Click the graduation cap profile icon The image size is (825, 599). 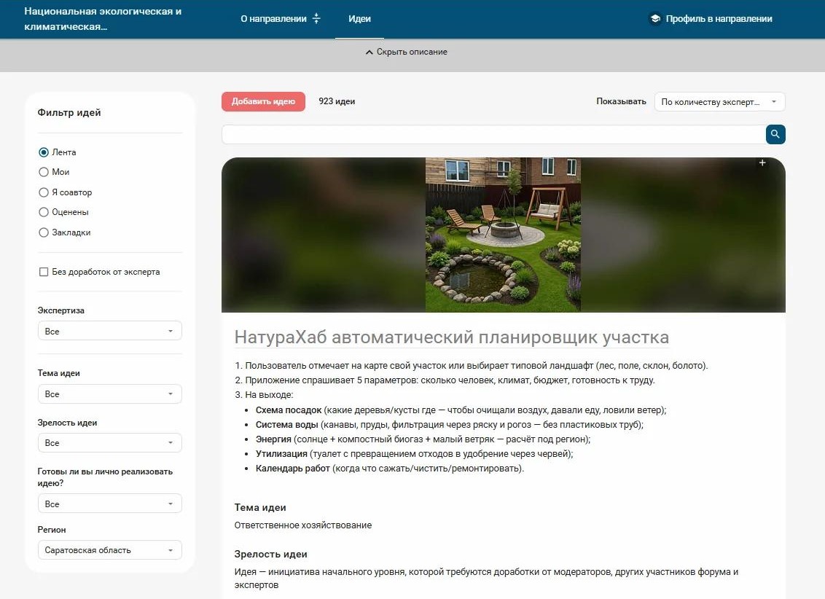655,19
